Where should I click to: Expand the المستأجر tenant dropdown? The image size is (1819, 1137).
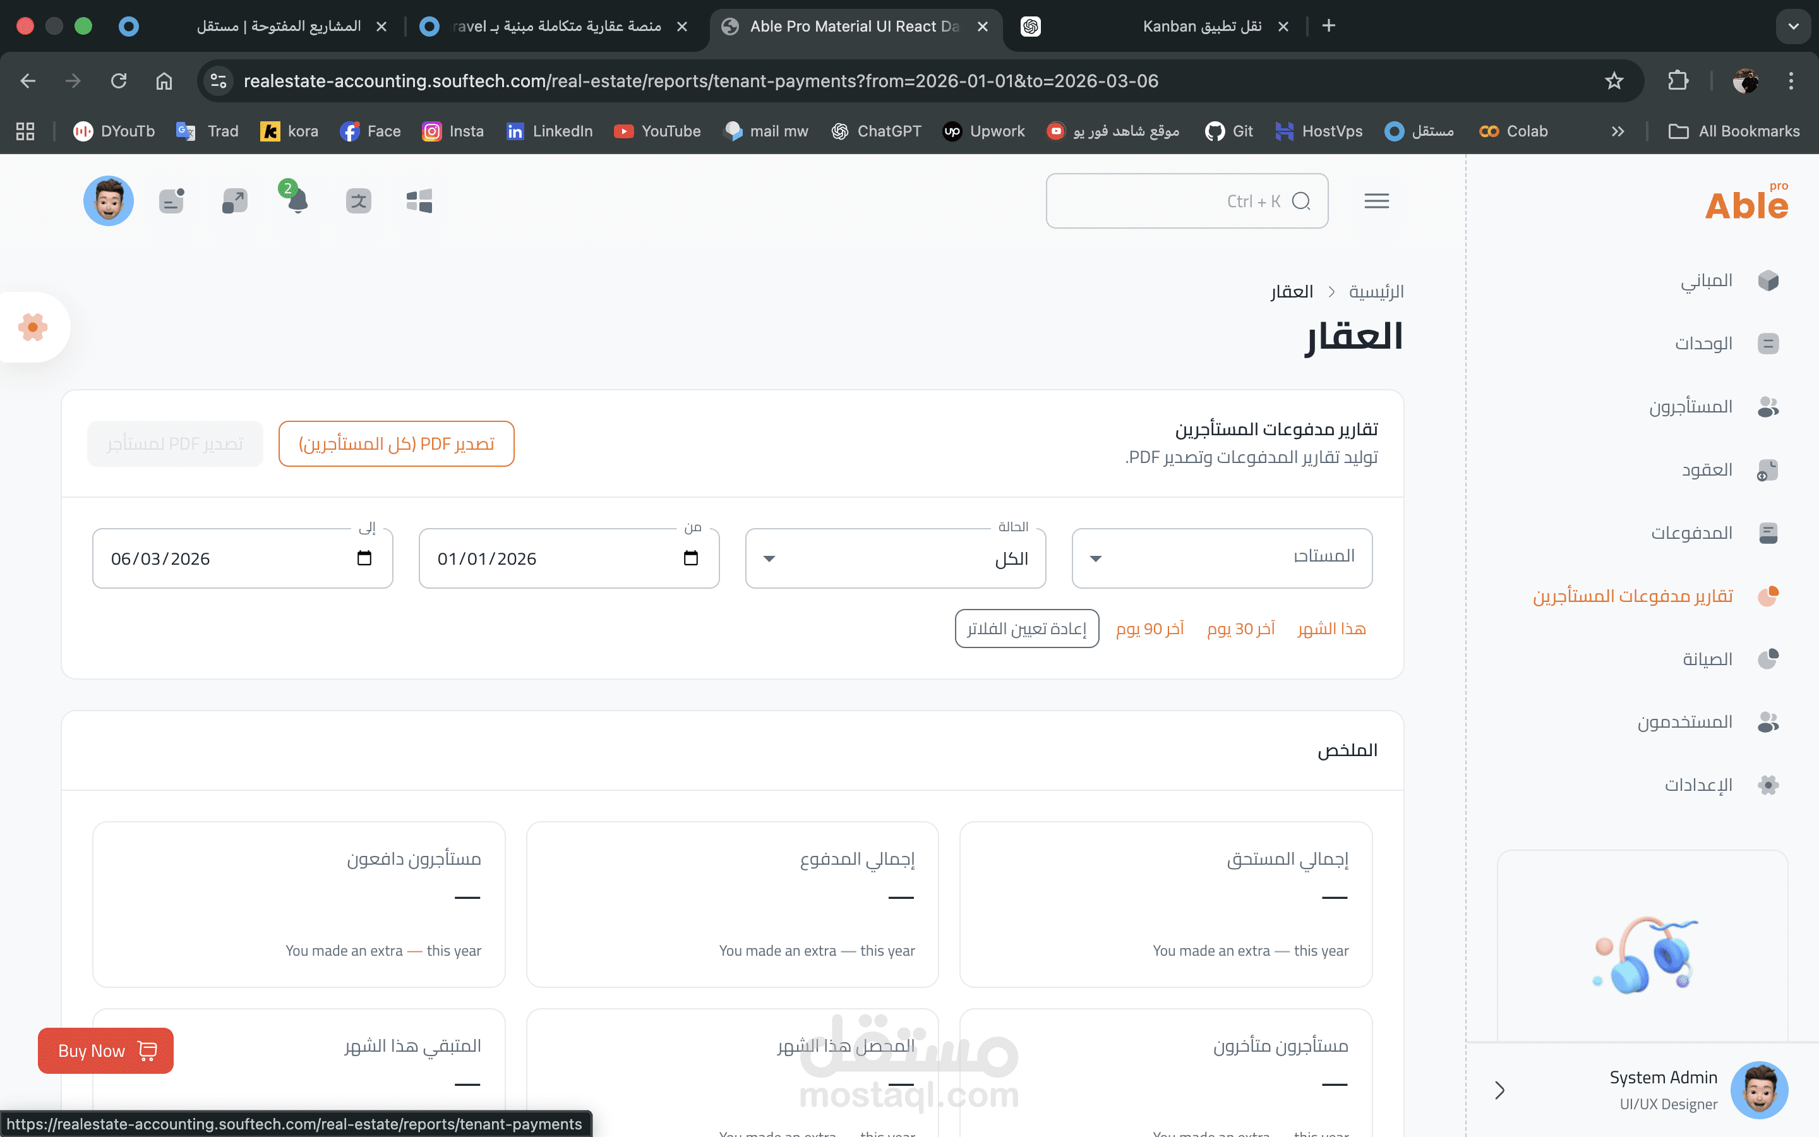(x=1222, y=558)
